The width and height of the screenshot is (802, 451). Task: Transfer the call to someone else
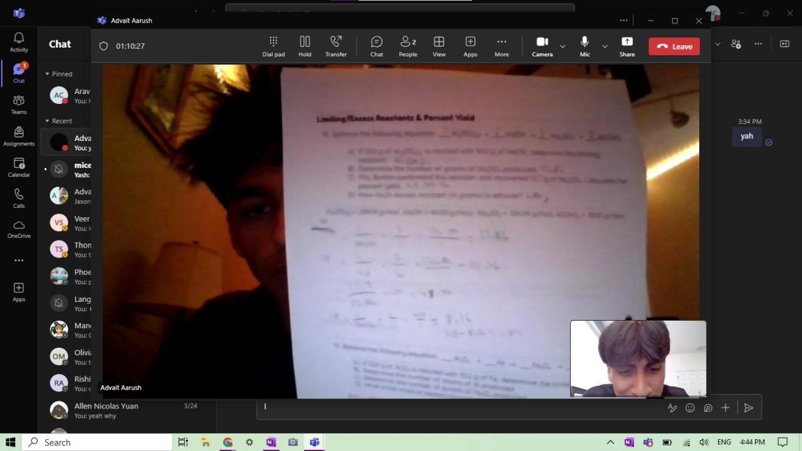pos(336,46)
